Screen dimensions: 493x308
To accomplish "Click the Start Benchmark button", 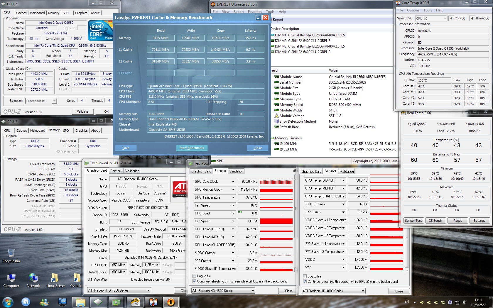I will (192, 148).
